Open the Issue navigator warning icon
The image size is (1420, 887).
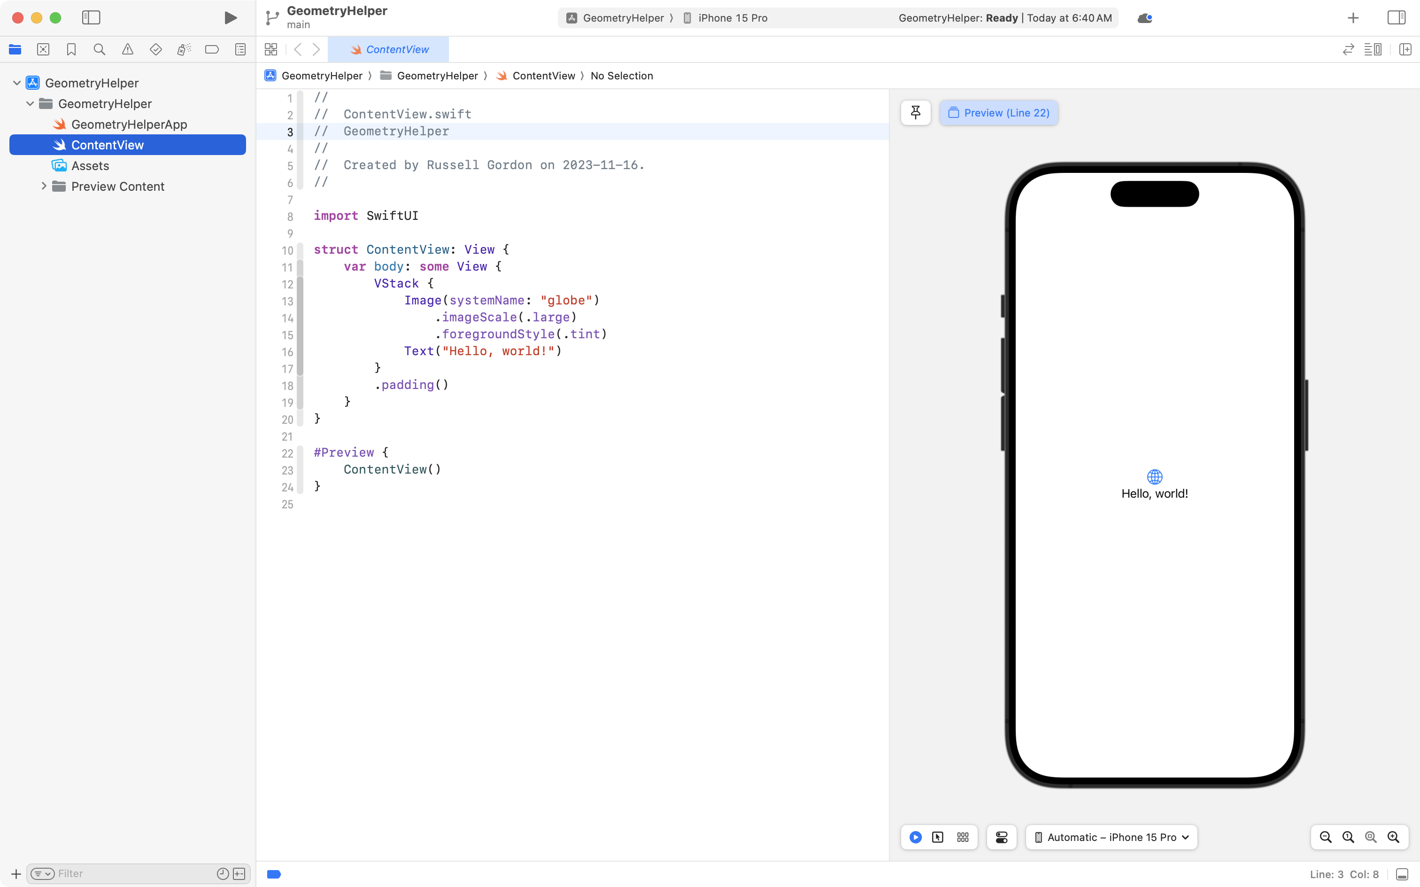coord(127,49)
